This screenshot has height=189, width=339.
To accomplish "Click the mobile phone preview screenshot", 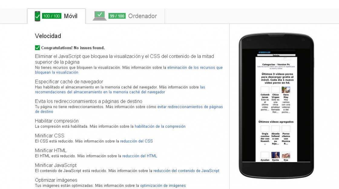I will [276, 106].
